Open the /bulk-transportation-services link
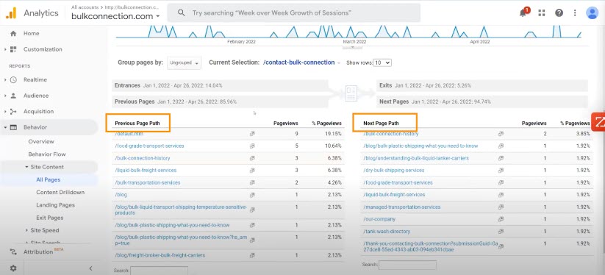This screenshot has height=275, width=605. [148, 182]
